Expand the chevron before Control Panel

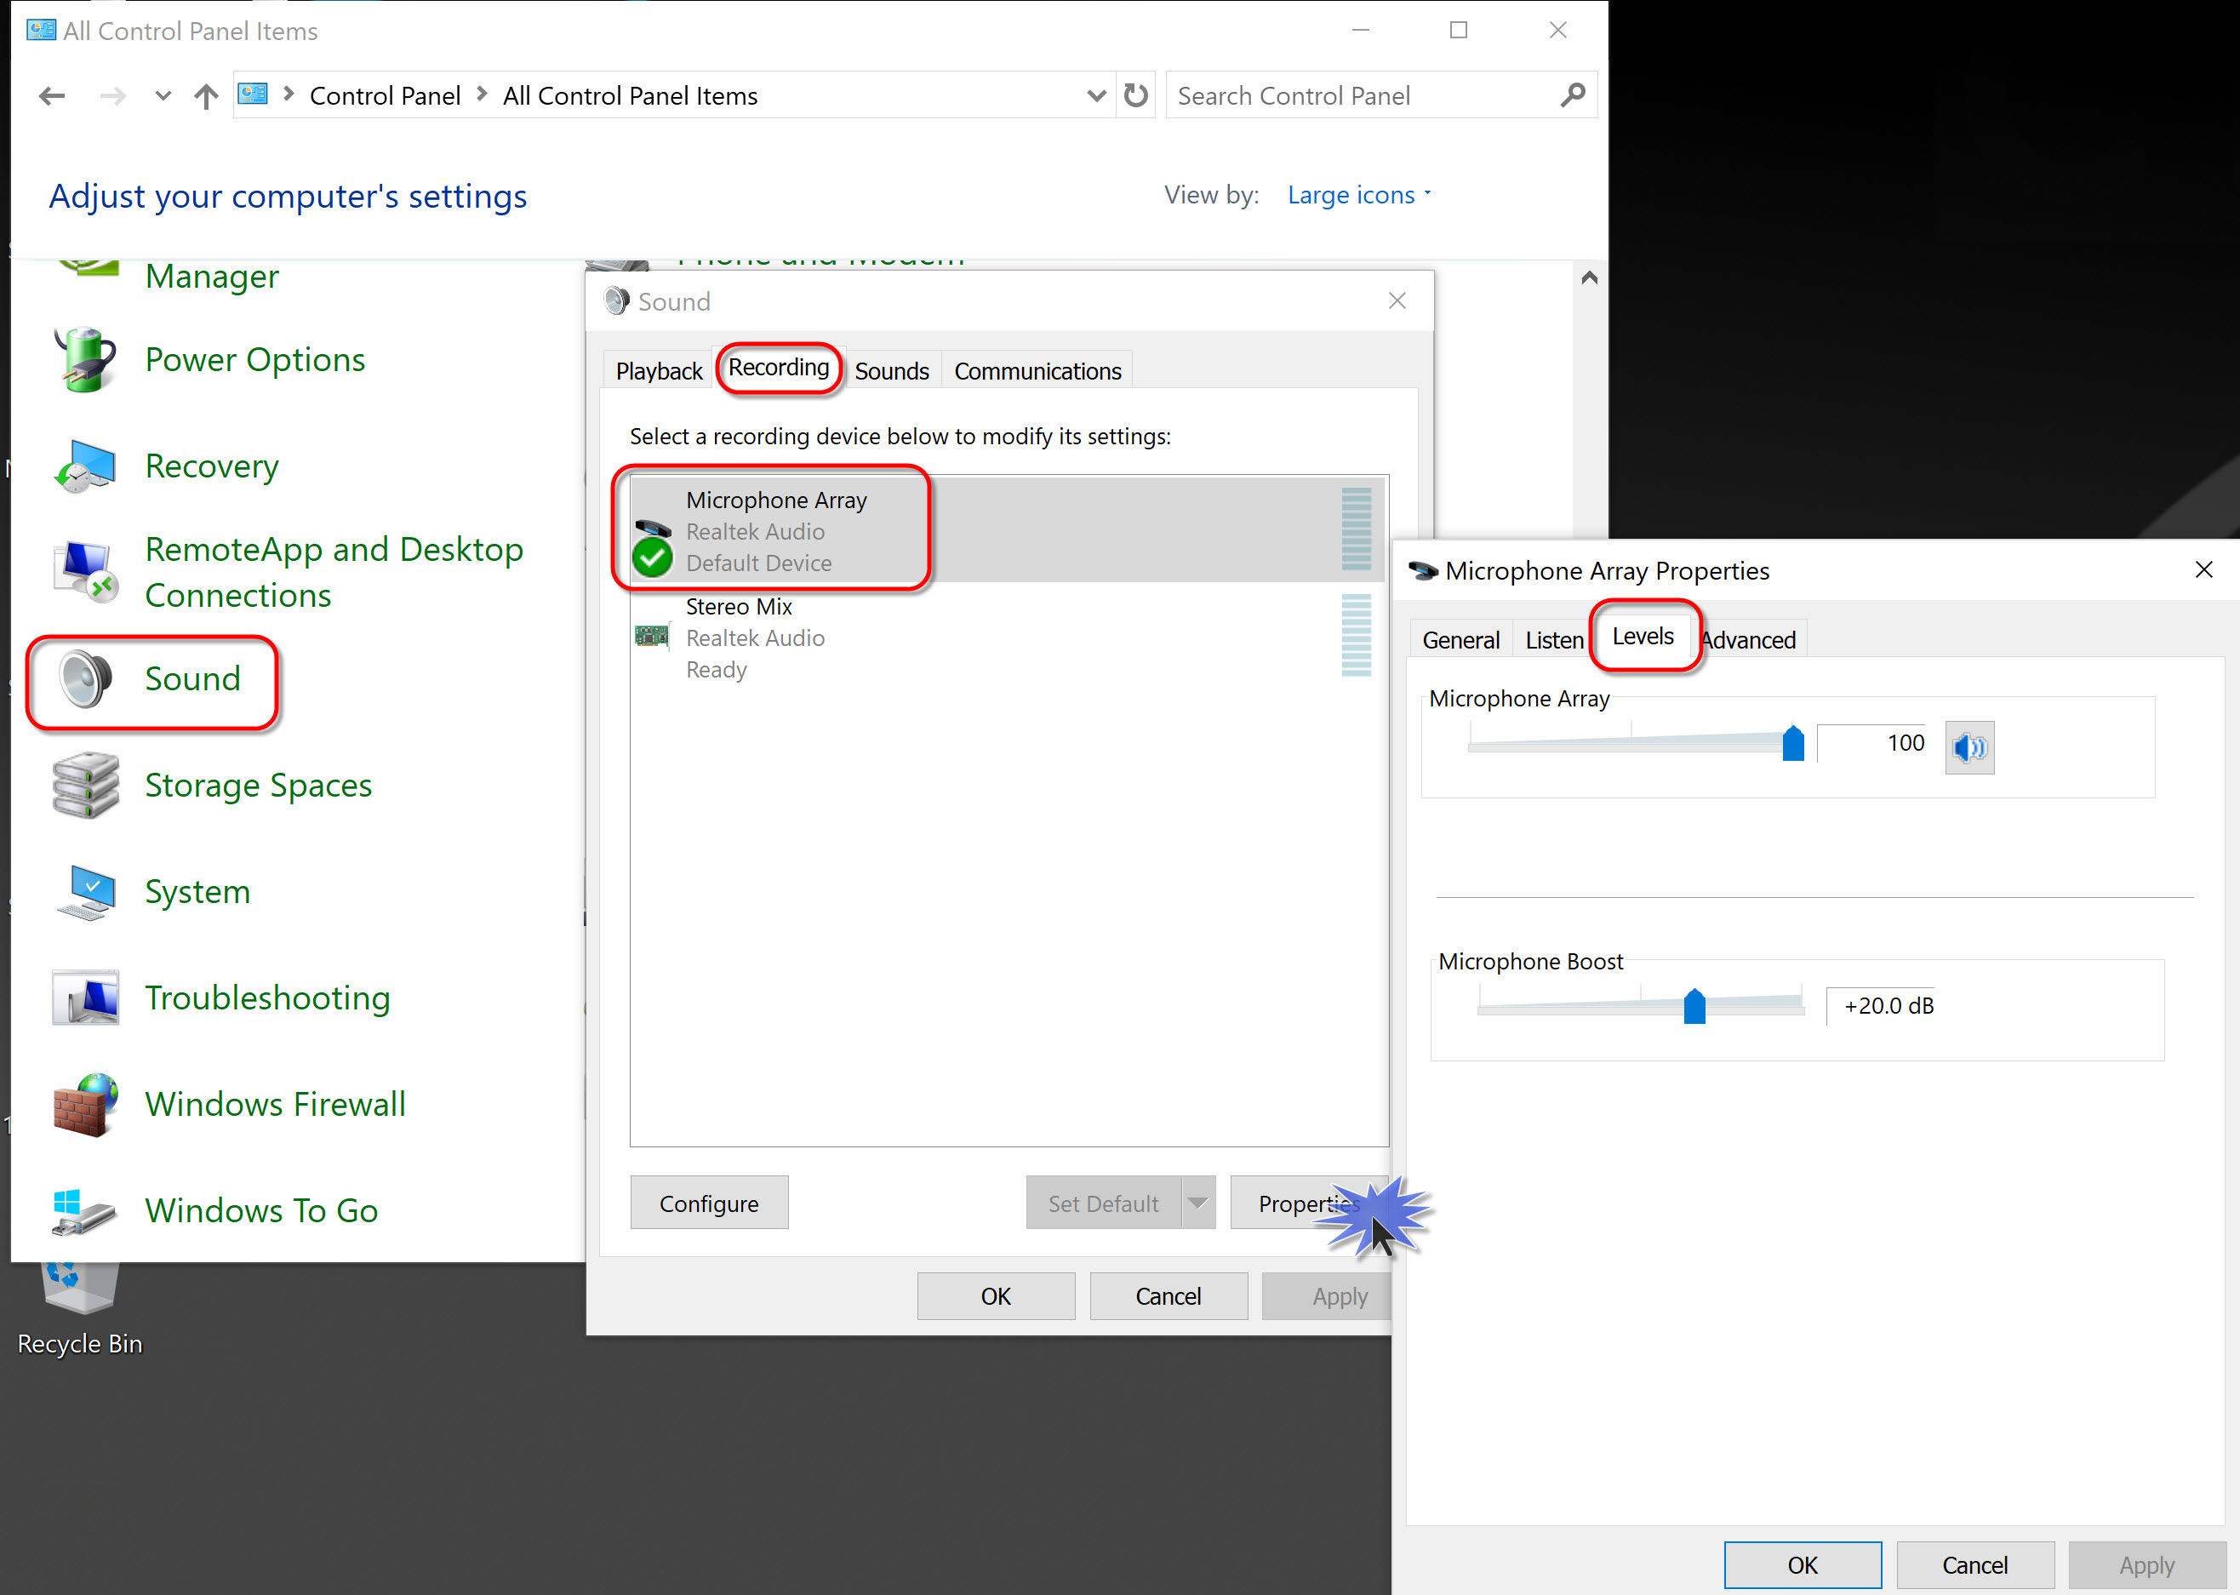click(x=289, y=94)
